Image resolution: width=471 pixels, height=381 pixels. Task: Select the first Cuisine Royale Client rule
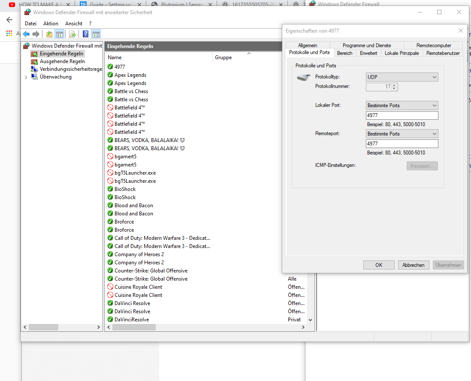coord(138,287)
